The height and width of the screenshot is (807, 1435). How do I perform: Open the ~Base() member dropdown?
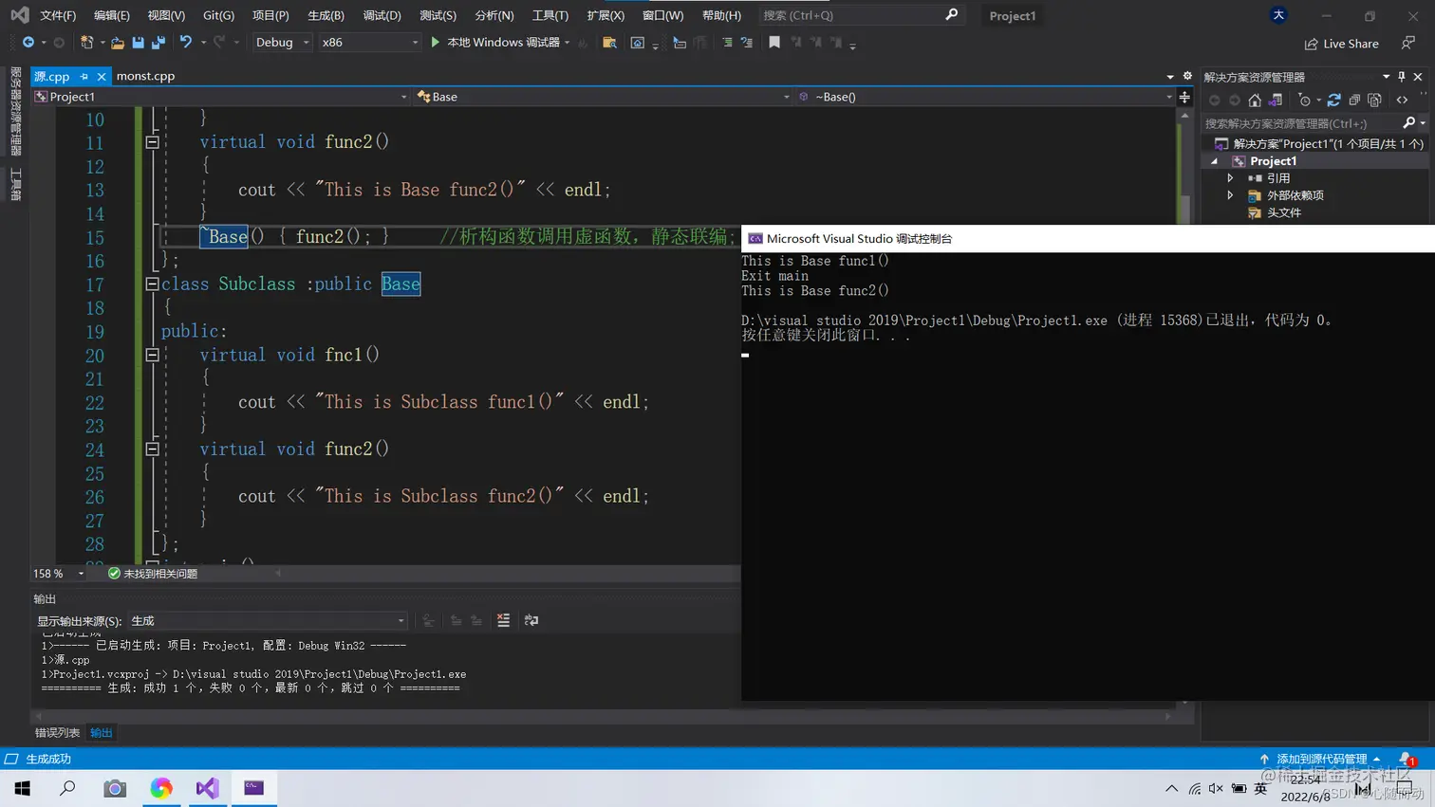(x=985, y=97)
